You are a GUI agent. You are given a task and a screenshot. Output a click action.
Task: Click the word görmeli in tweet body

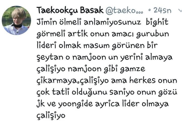(51, 34)
